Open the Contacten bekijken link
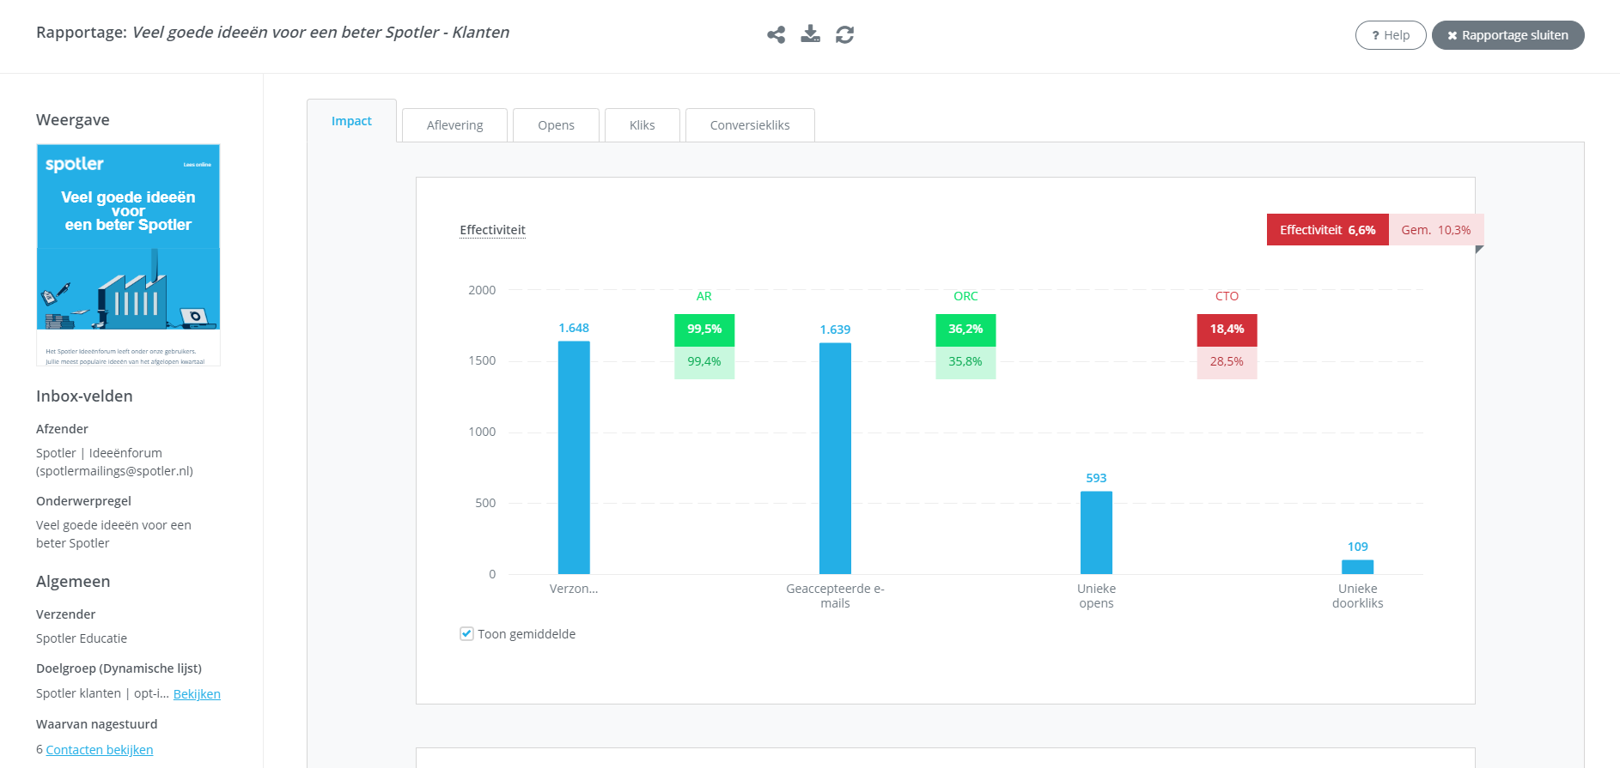This screenshot has width=1620, height=768. pos(99,750)
